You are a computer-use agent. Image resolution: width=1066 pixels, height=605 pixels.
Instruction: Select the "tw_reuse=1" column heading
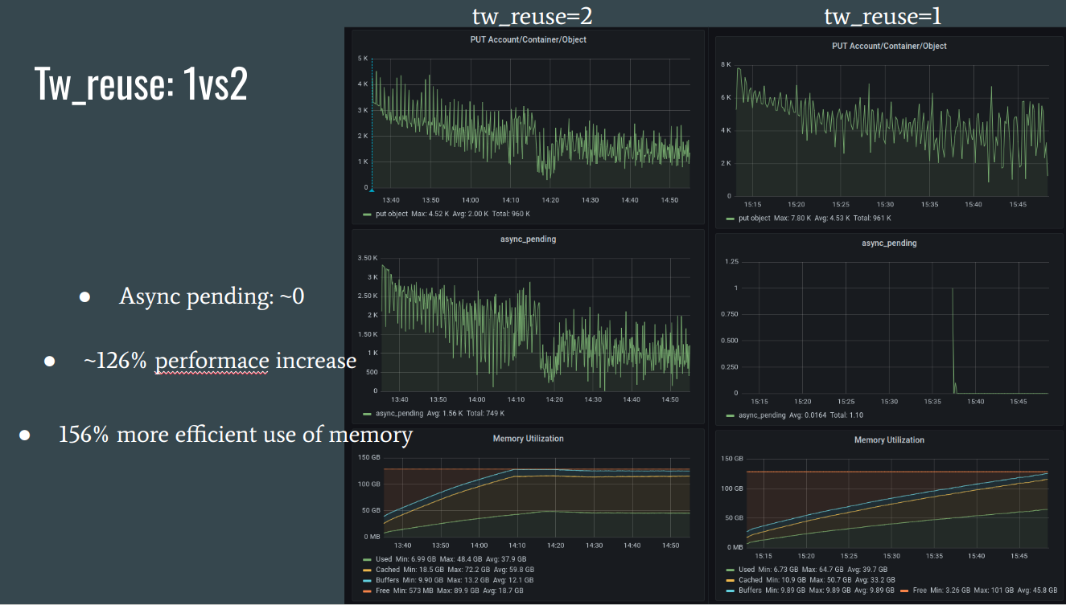pos(881,15)
